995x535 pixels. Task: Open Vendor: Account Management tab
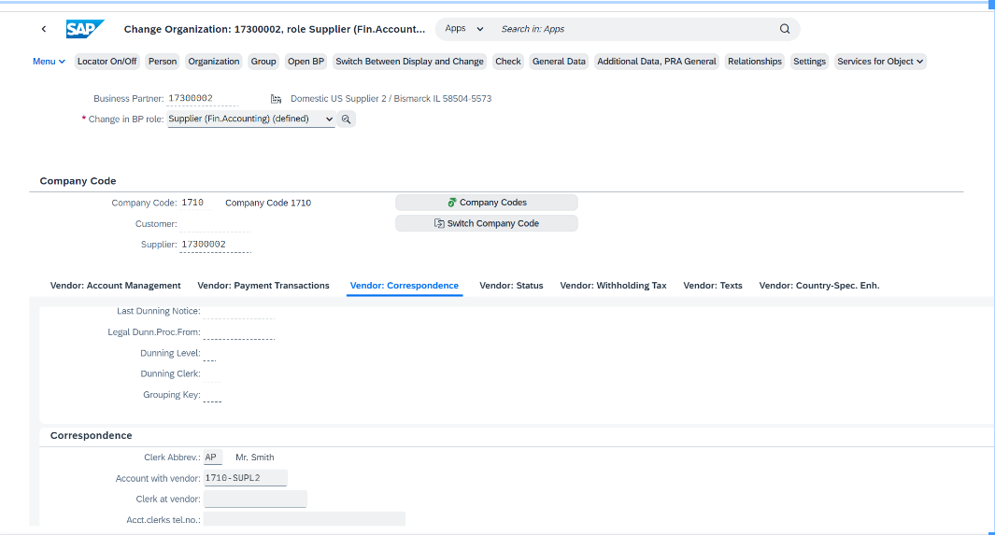[116, 286]
